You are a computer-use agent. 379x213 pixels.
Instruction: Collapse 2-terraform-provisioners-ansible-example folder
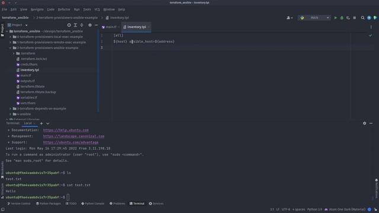click(x=11, y=48)
